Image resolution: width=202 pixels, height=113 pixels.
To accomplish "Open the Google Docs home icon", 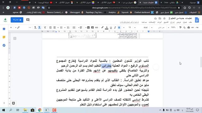I will (197, 20).
